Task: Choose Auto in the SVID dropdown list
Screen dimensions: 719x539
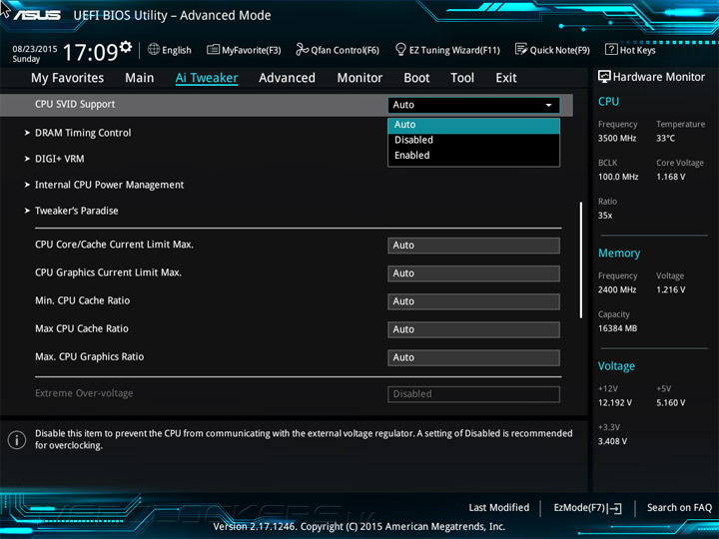Action: pyautogui.click(x=473, y=125)
